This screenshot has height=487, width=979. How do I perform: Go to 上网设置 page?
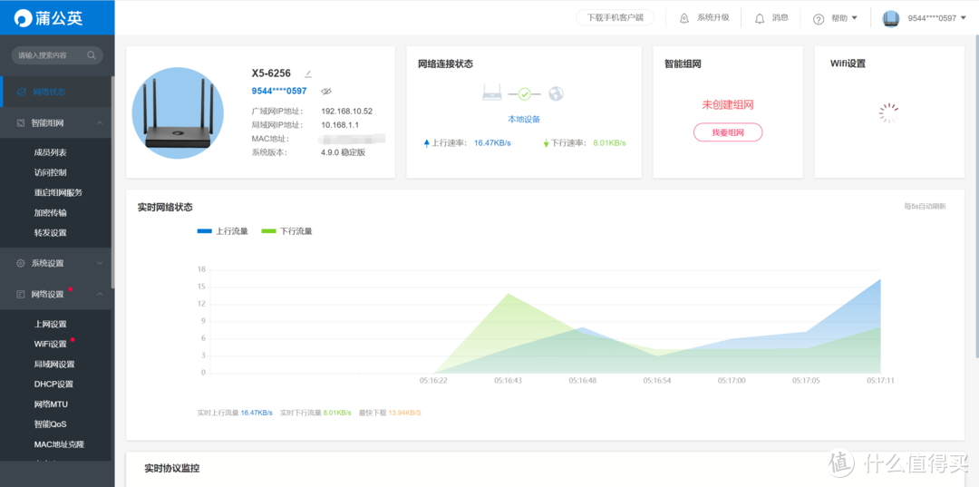click(51, 324)
